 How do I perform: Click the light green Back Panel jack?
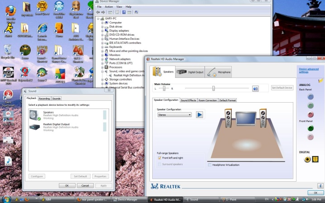310,106
